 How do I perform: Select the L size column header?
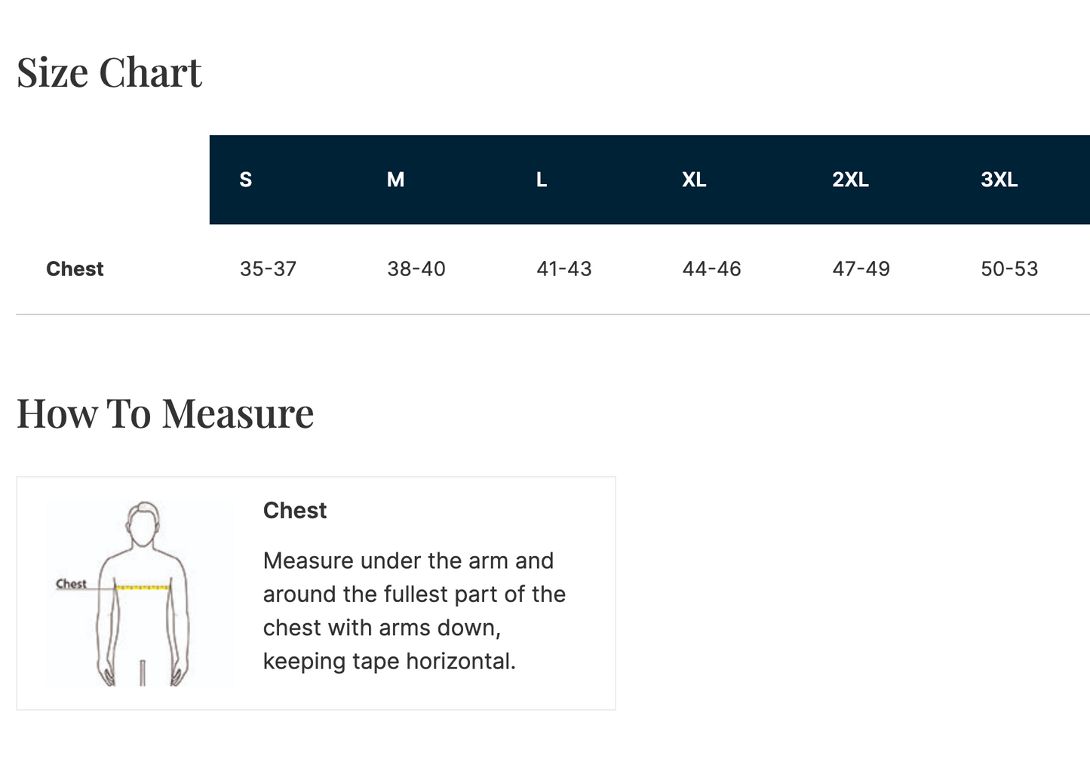pyautogui.click(x=541, y=180)
